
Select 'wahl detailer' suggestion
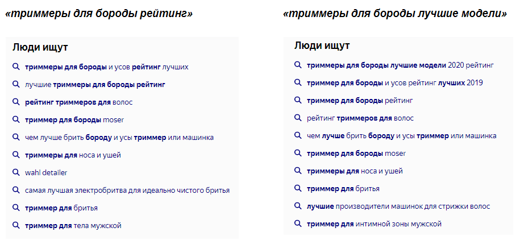point(46,173)
